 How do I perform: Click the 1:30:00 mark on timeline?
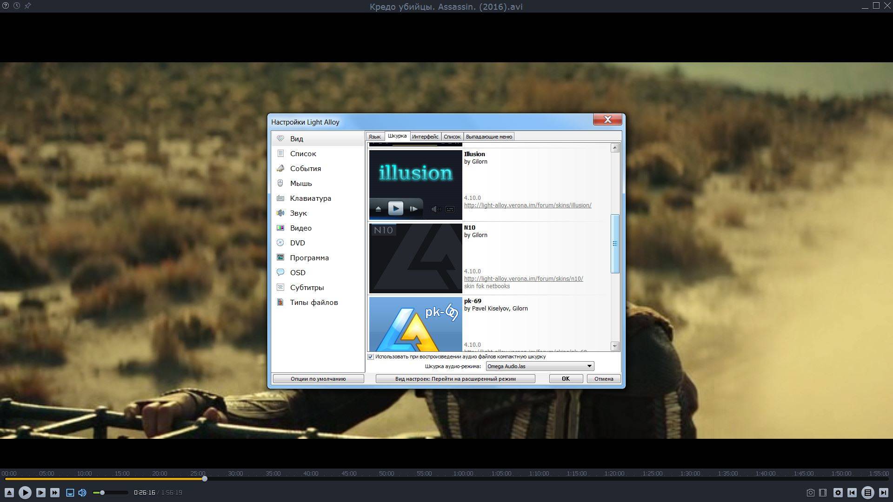[x=690, y=474]
